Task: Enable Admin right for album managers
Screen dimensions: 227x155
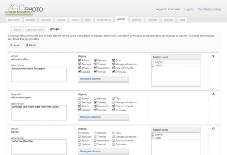Action: (x=79, y=98)
